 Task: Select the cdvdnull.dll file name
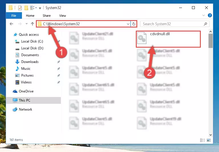point(160,34)
